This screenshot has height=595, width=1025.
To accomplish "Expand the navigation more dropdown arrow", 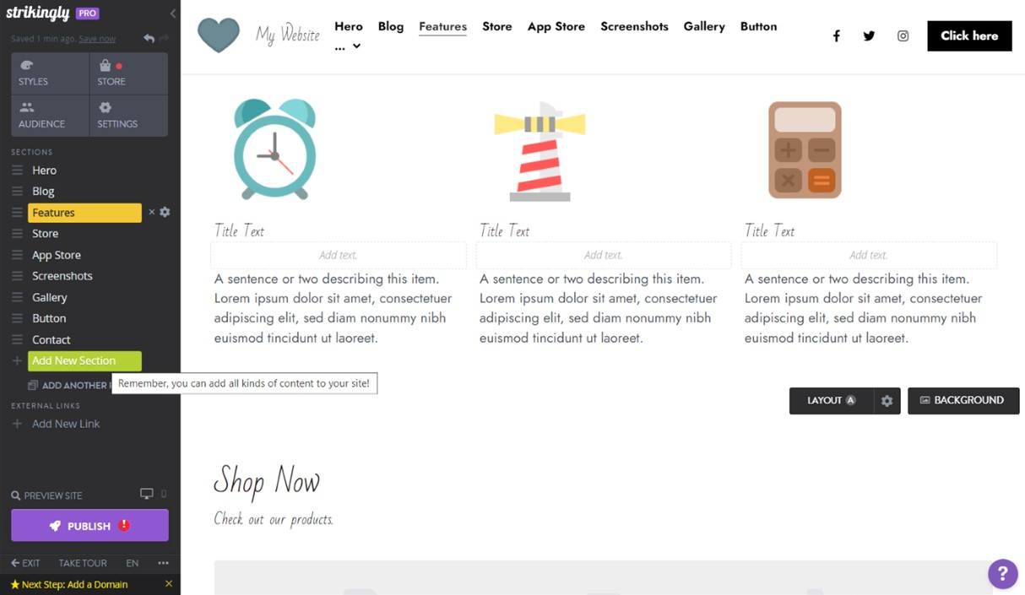I will click(x=356, y=46).
